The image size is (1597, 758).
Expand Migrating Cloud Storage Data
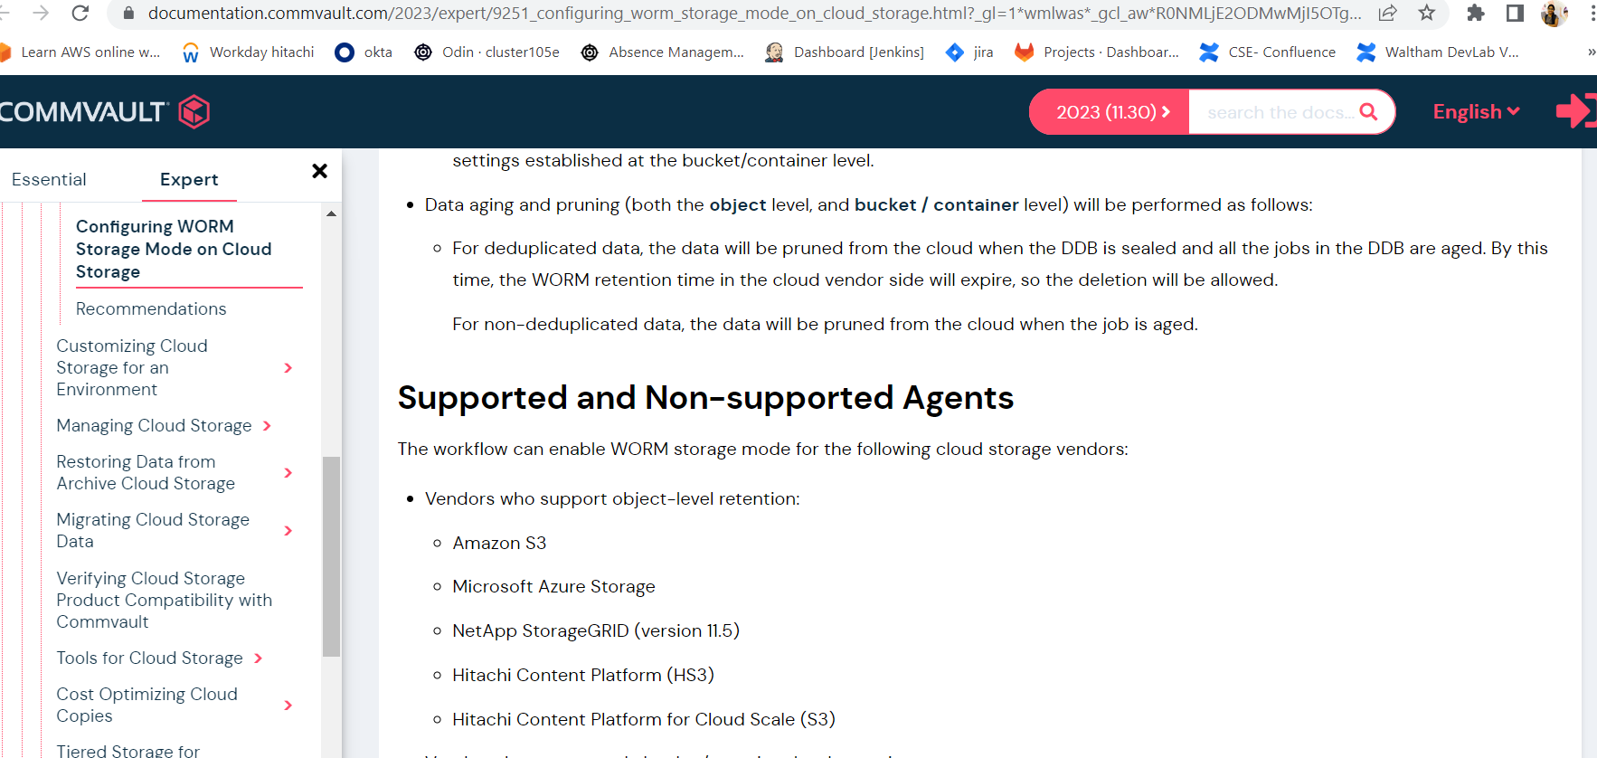[x=288, y=531]
